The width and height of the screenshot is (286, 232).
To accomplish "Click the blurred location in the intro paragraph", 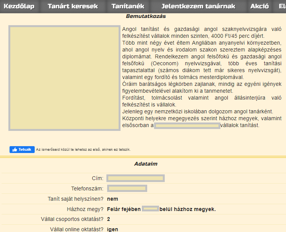I will pyautogui.click(x=187, y=126).
